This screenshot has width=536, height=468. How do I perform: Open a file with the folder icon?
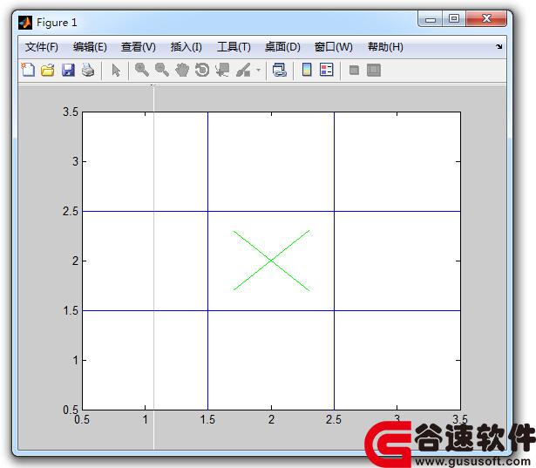coord(48,70)
